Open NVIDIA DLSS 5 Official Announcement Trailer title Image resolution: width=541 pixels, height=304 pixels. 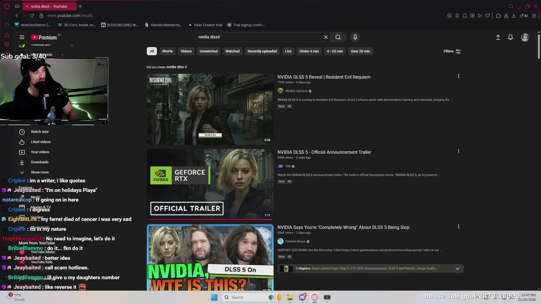[324, 152]
